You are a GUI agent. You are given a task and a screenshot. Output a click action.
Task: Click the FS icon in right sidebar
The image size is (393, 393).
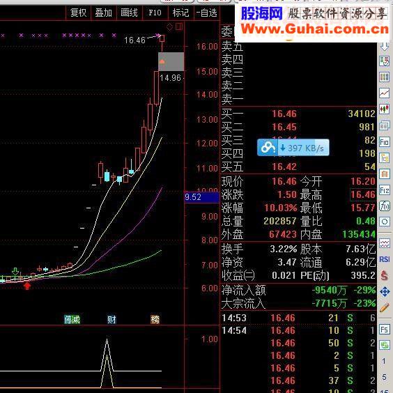click(x=385, y=329)
